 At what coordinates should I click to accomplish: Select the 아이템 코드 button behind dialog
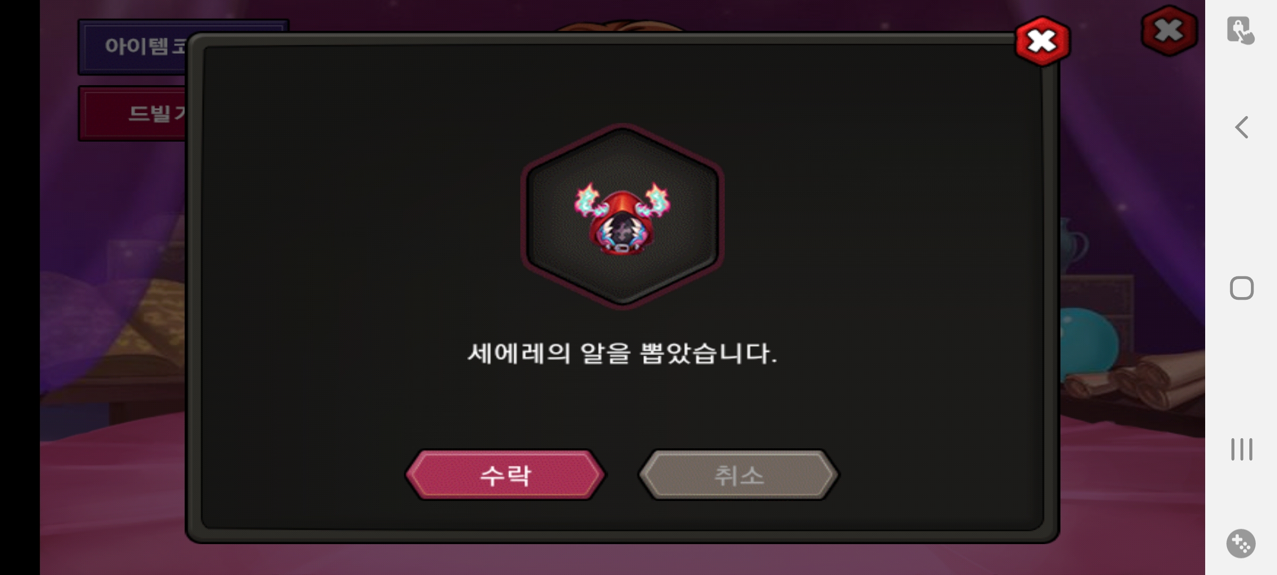133,47
